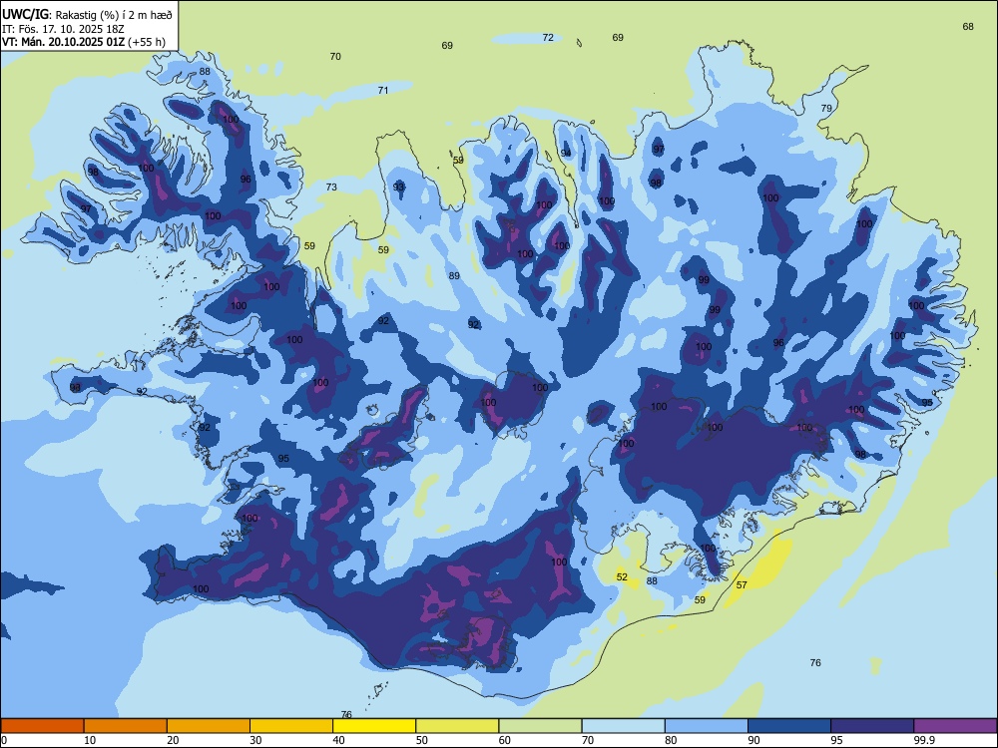The image size is (998, 748).
Task: Click the bright yellow 40-50 legend swatch
Action: (374, 726)
